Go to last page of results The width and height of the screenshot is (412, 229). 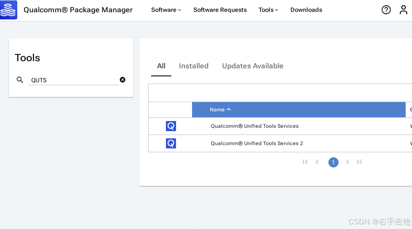(x=359, y=162)
